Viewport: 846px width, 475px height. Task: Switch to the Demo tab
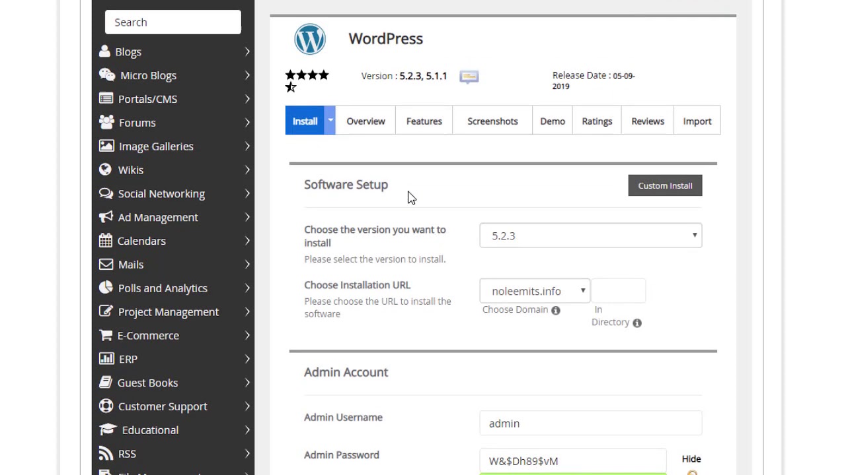point(553,121)
